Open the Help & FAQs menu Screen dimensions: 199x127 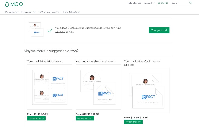click(x=71, y=12)
